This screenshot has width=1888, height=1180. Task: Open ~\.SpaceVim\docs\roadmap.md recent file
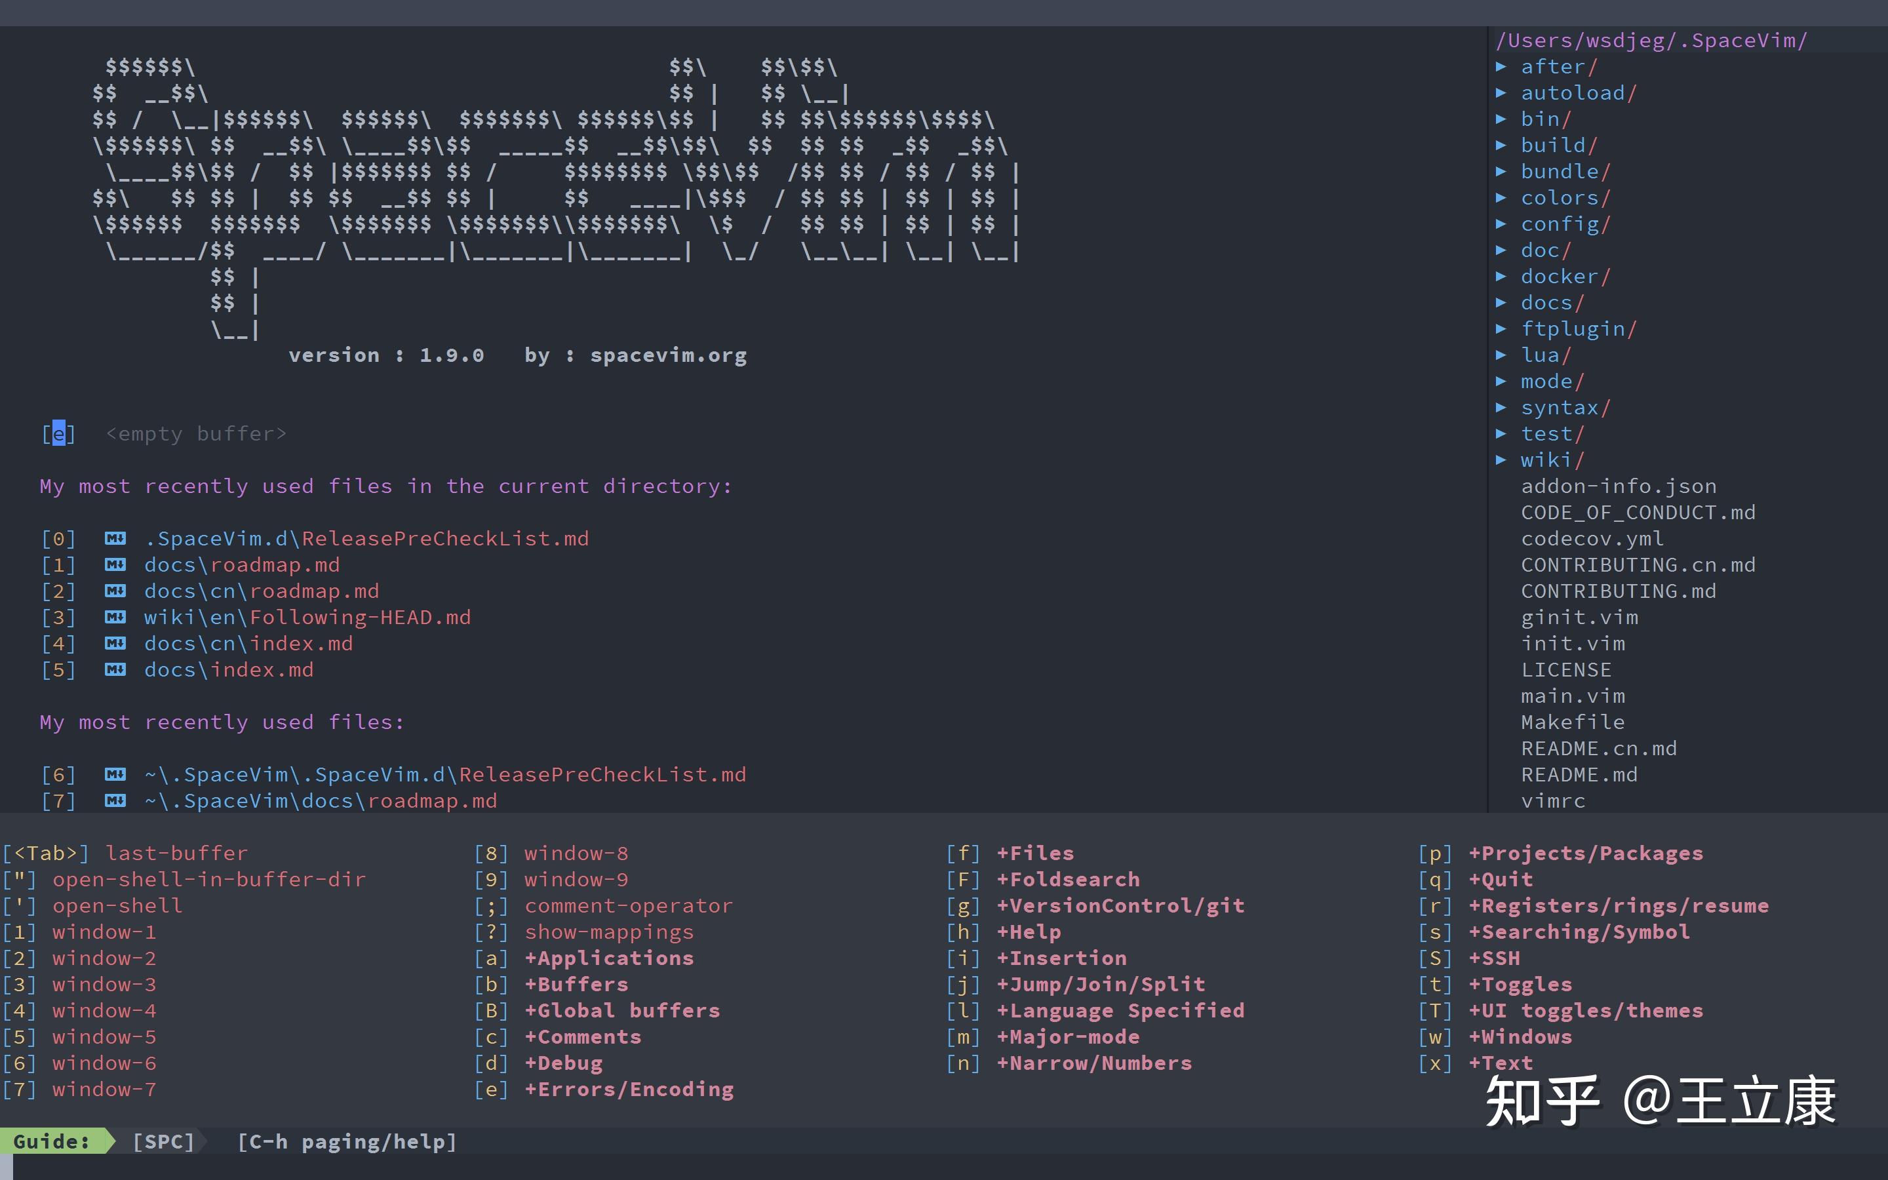click(321, 800)
